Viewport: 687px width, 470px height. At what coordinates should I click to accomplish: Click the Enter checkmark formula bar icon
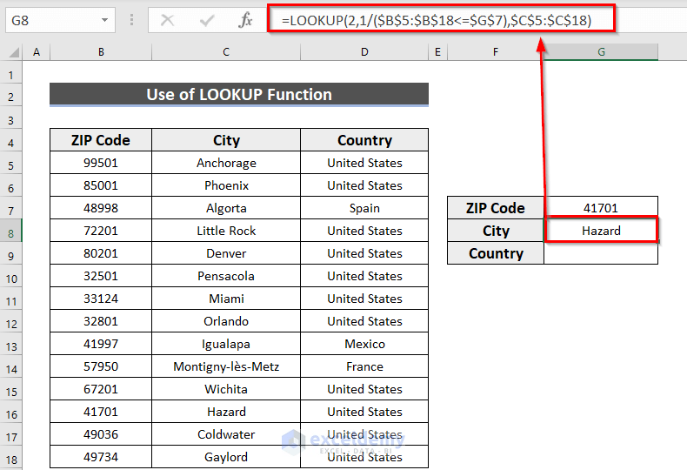pyautogui.click(x=206, y=20)
